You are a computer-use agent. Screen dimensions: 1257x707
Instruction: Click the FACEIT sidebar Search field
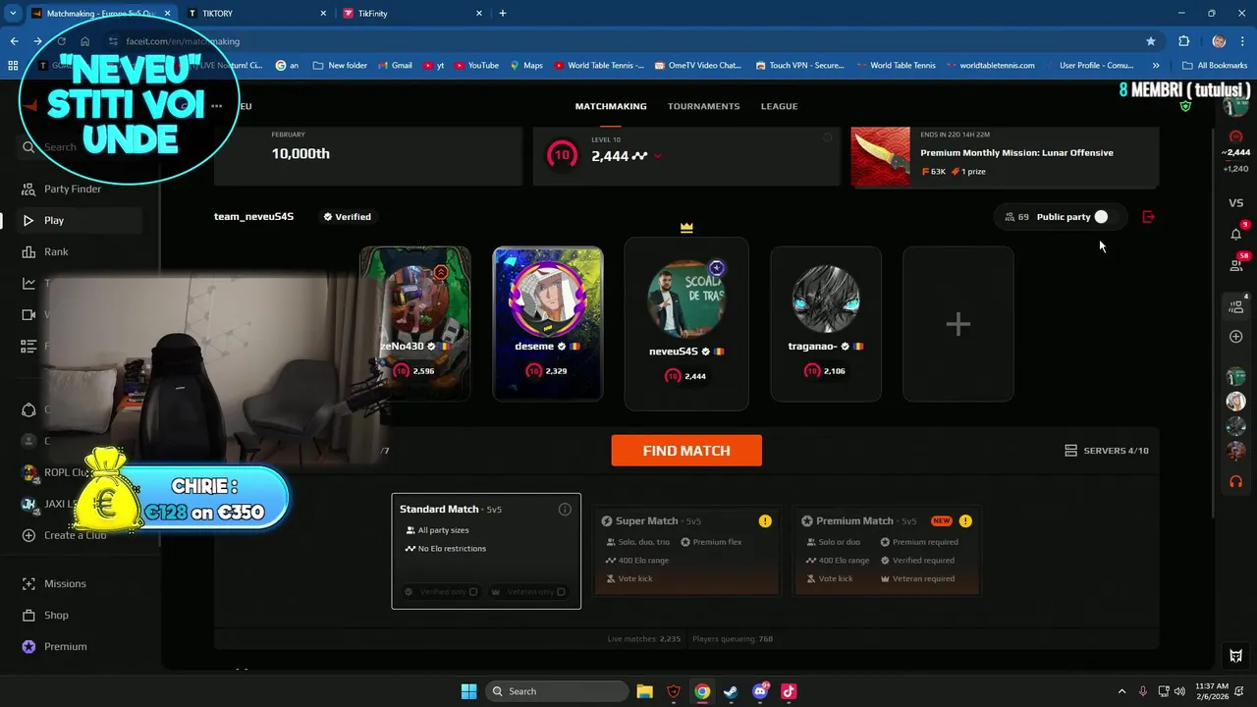click(x=79, y=147)
